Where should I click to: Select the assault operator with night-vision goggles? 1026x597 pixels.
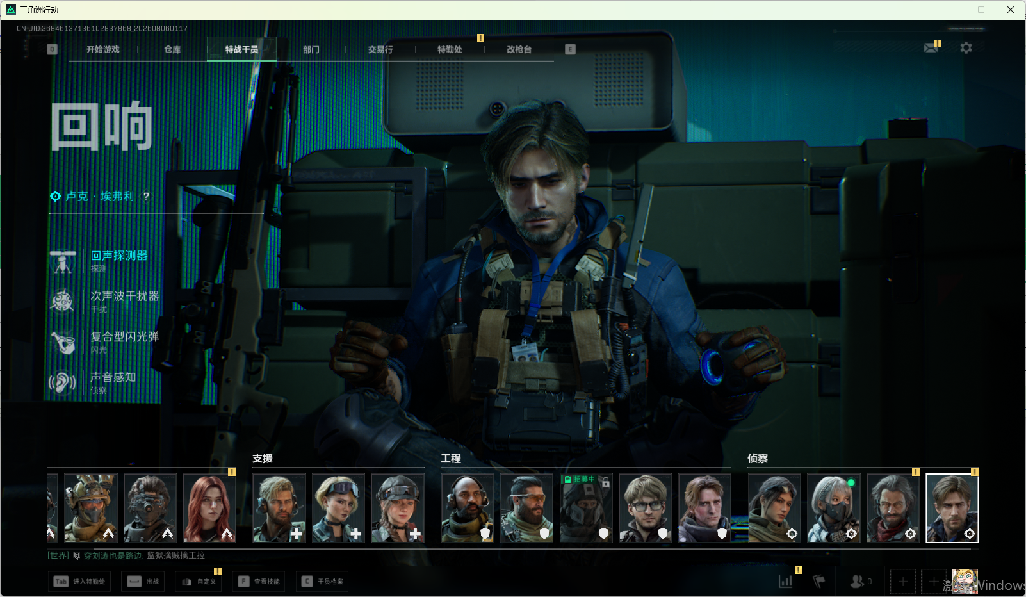click(x=150, y=508)
